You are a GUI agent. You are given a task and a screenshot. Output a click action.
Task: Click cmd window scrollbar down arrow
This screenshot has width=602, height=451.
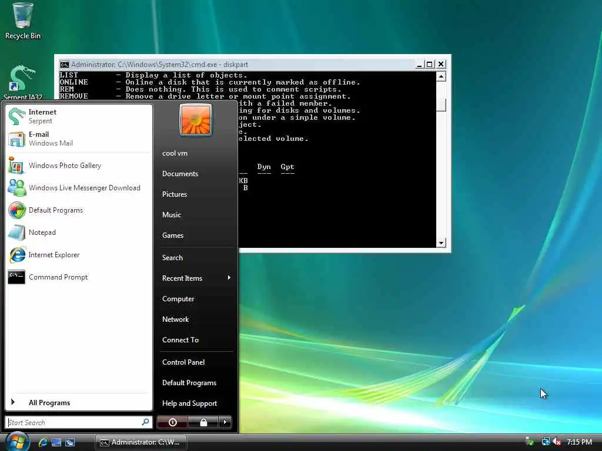(x=441, y=243)
